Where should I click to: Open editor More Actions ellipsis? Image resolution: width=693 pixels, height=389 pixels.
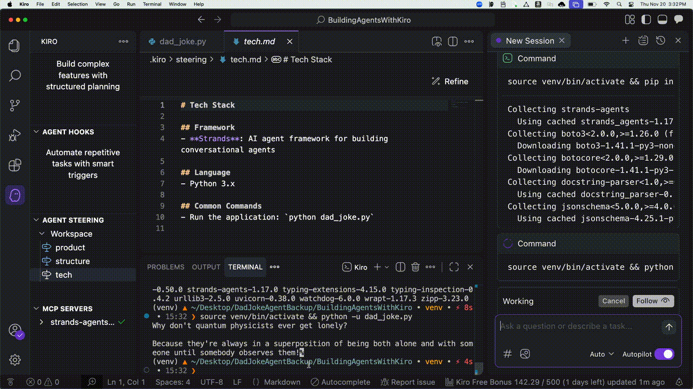469,42
